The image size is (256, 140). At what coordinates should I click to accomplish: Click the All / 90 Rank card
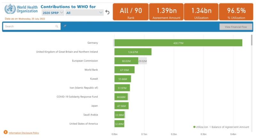[x=131, y=12]
